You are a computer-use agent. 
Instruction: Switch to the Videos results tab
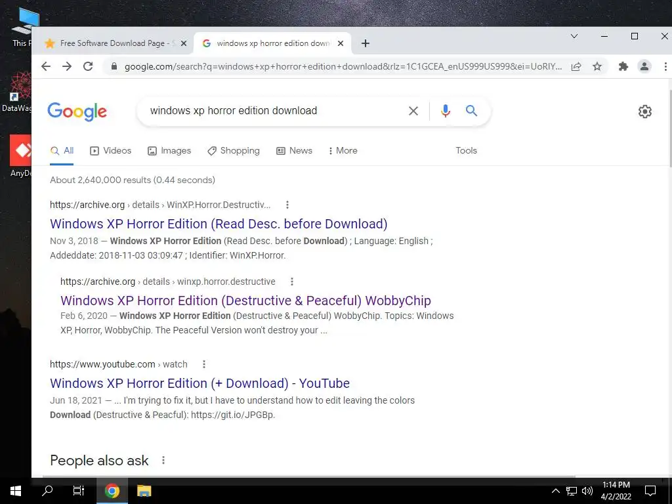pyautogui.click(x=110, y=151)
